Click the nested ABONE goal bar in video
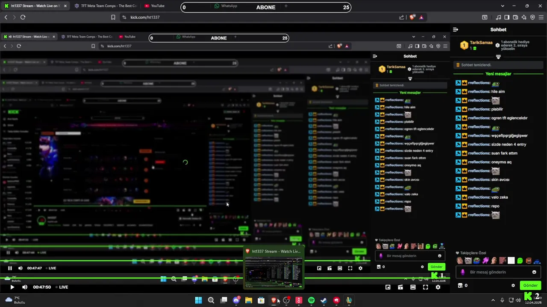Viewport: 547px width, 307px height. click(x=219, y=38)
